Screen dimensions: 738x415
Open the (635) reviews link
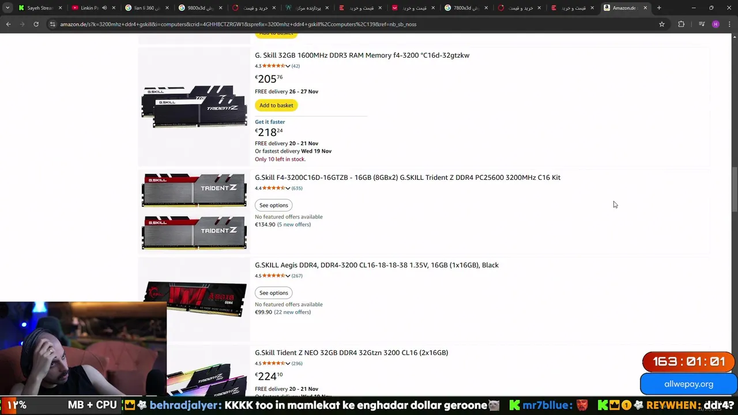(x=297, y=188)
